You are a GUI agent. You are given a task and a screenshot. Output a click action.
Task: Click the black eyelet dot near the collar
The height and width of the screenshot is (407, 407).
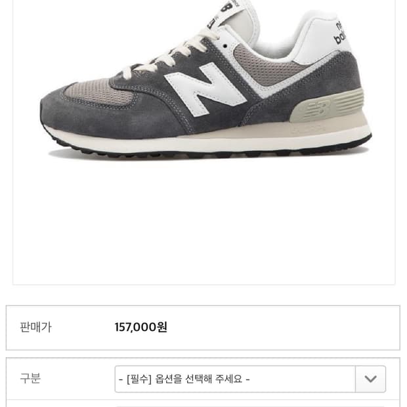point(225,46)
